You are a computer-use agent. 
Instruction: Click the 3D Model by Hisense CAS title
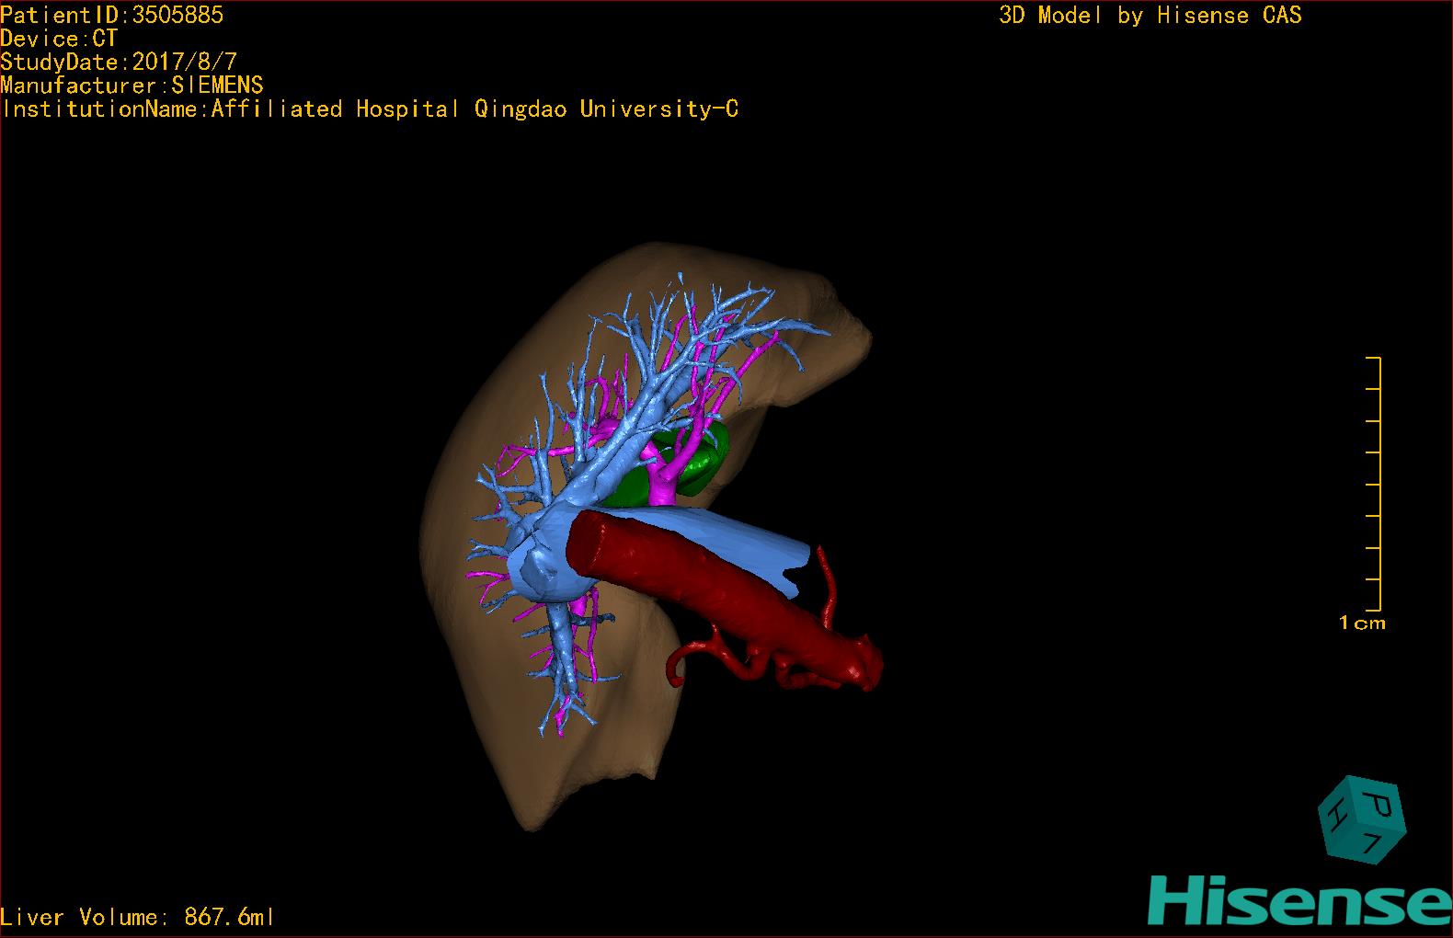coord(1150,15)
